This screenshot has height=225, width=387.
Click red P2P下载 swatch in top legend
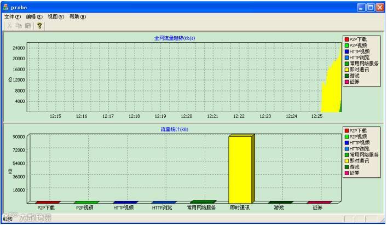346,39
